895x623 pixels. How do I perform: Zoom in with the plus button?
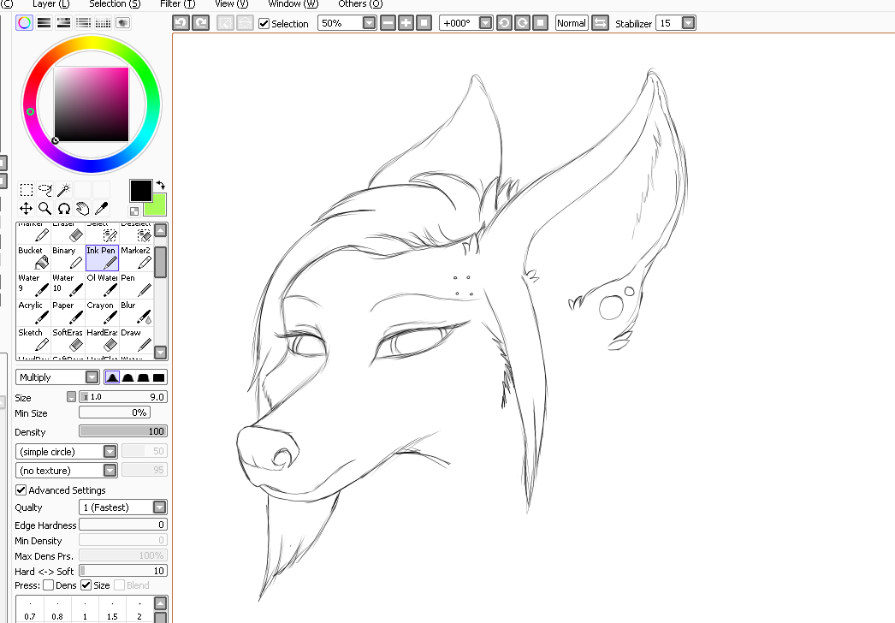[x=406, y=23]
